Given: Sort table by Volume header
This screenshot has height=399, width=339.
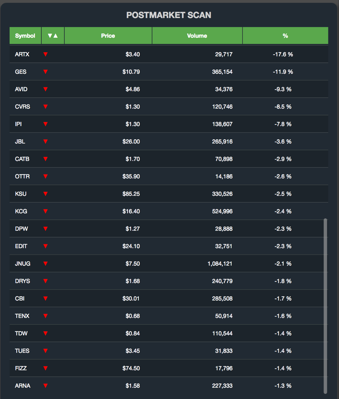Looking at the screenshot, I should click(197, 36).
